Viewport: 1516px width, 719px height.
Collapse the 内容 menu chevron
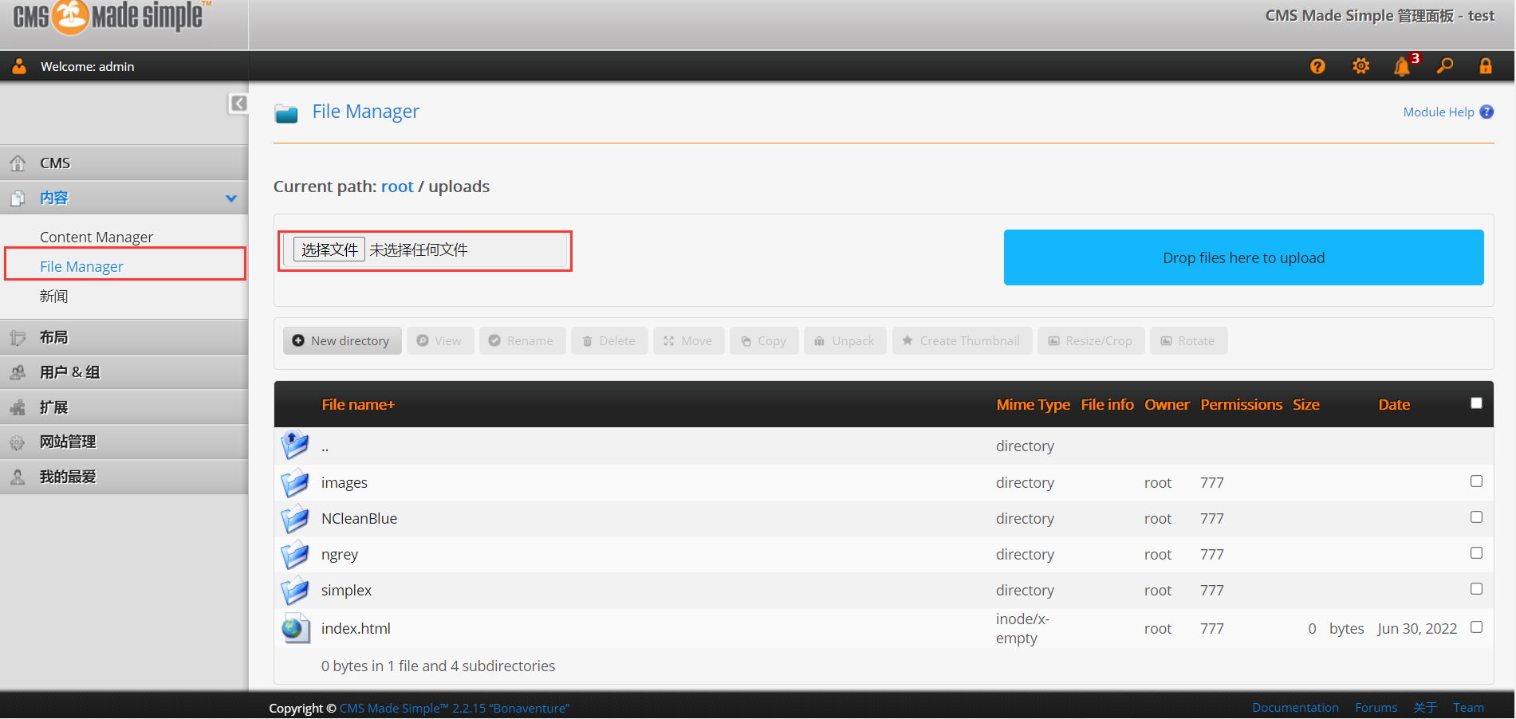(231, 198)
